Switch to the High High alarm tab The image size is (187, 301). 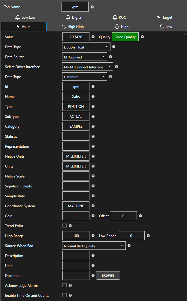click(73, 27)
